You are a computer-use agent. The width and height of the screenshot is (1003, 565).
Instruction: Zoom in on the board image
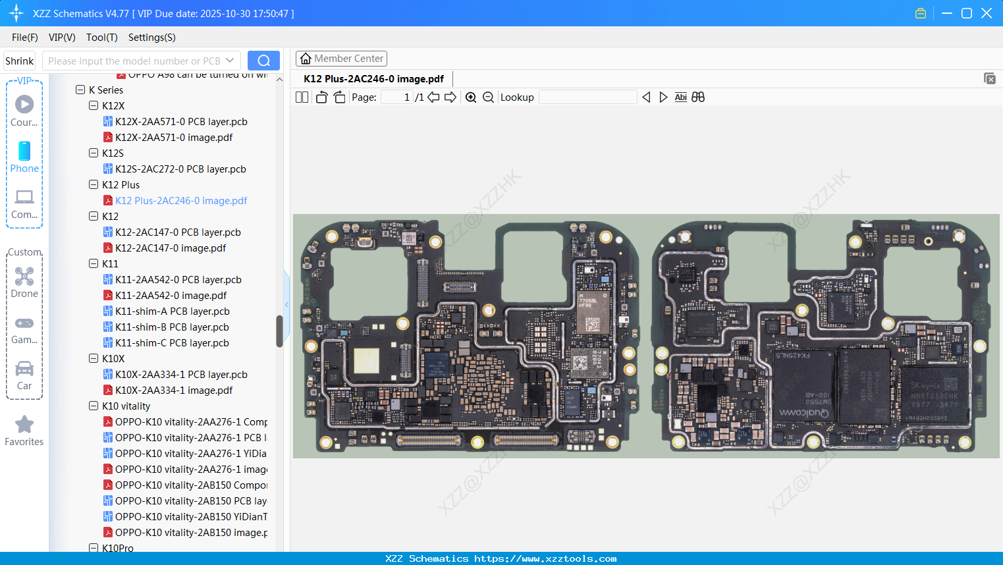click(x=471, y=97)
